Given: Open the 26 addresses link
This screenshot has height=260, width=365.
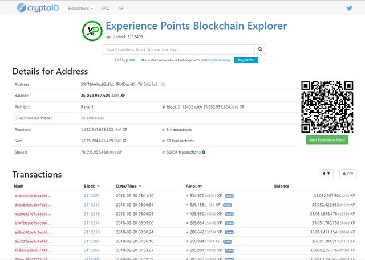Looking at the screenshot, I should [92, 118].
